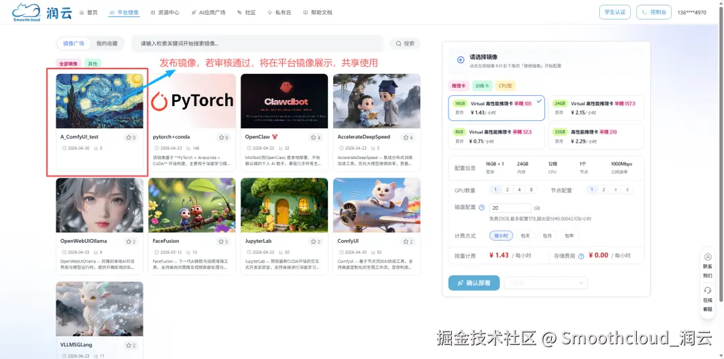The width and height of the screenshot is (724, 359).
Task: Set 节点配置 to 2
Action: (603, 190)
